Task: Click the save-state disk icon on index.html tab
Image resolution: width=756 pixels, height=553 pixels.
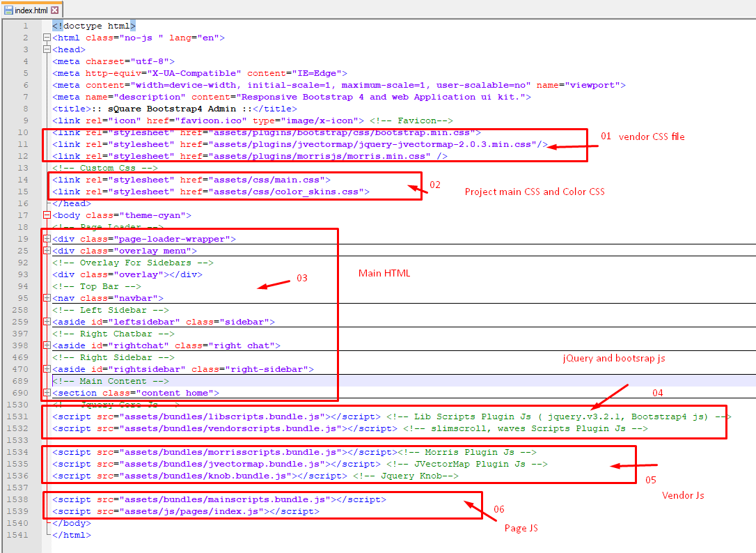Action: 8,10
